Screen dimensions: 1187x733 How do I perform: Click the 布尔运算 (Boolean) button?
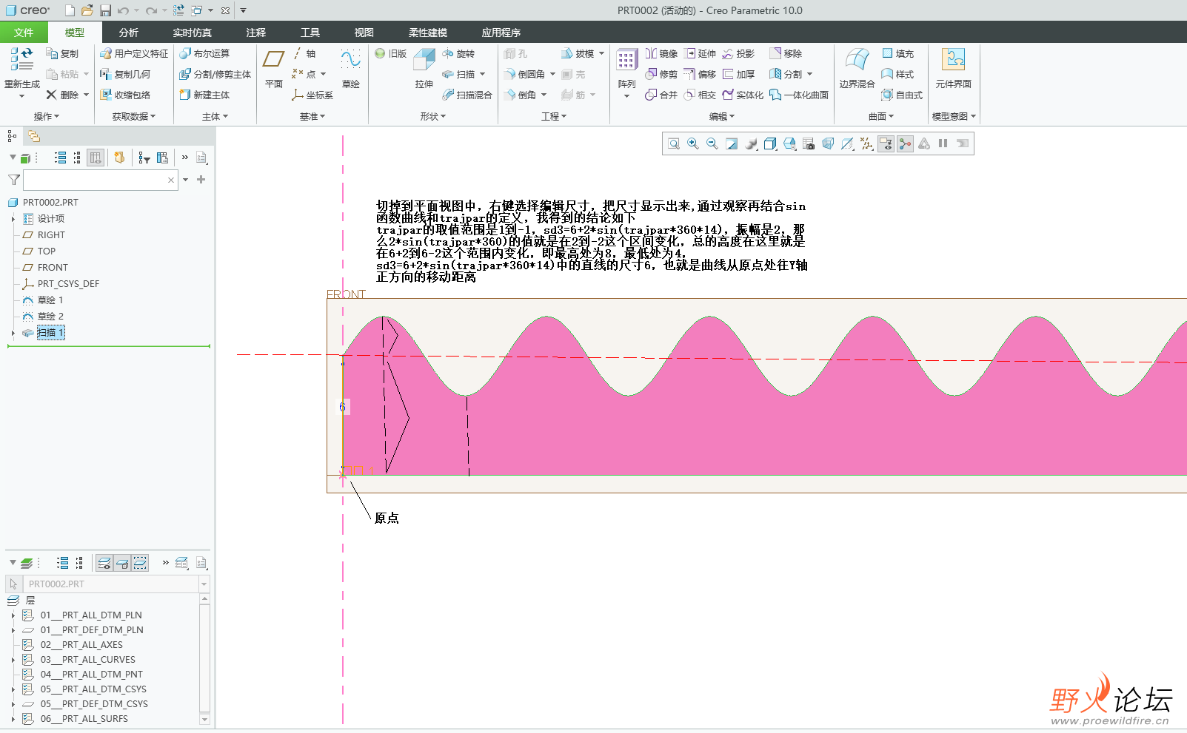point(204,54)
